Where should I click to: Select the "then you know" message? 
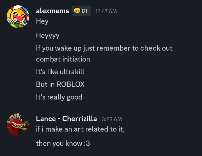(x=63, y=143)
